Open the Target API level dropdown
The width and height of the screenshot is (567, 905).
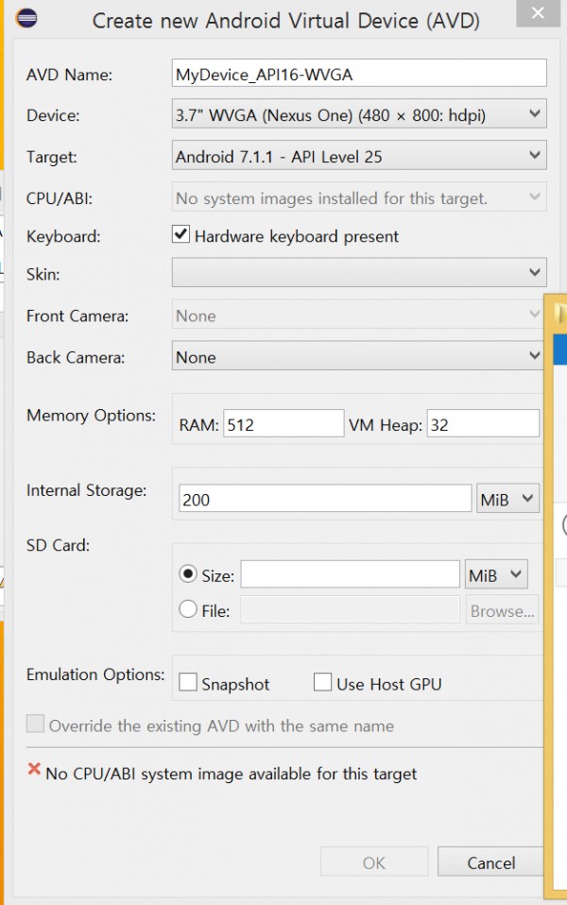pos(358,156)
